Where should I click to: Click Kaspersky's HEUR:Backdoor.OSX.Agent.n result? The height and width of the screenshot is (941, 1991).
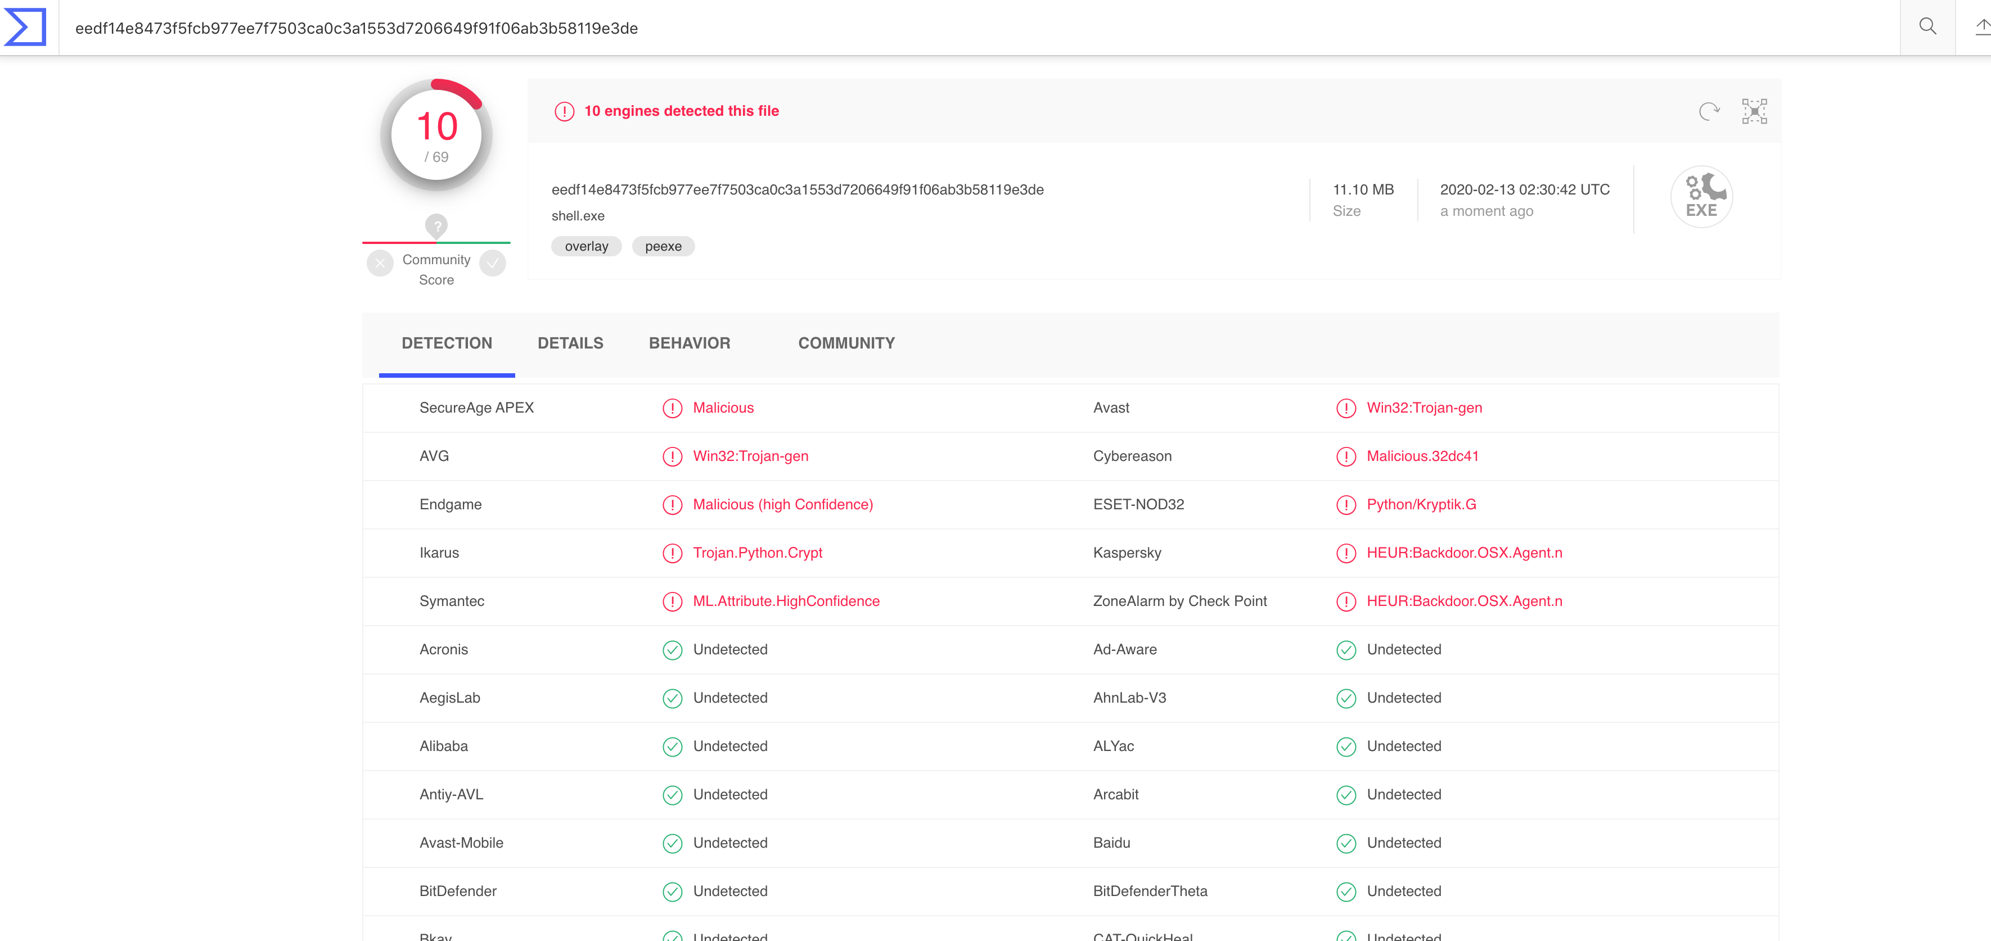pos(1464,553)
